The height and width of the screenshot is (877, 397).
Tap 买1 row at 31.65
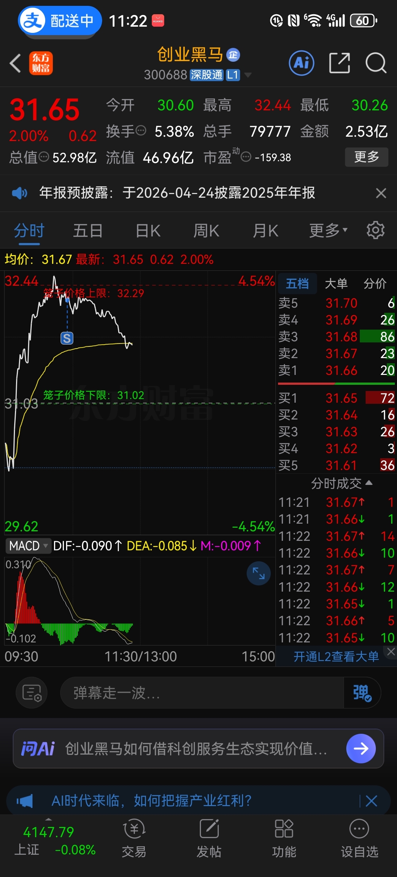pos(336,398)
